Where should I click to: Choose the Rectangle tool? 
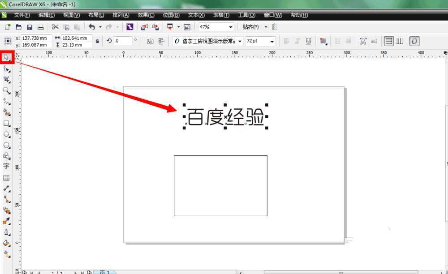[x=6, y=123]
